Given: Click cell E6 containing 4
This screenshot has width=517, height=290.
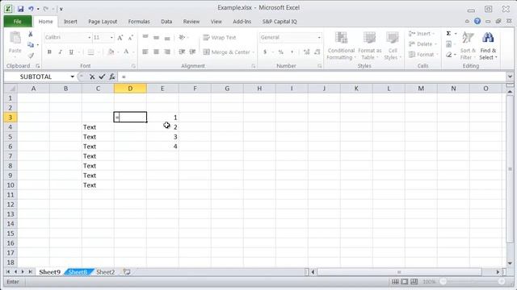Looking at the screenshot, I should (x=162, y=147).
